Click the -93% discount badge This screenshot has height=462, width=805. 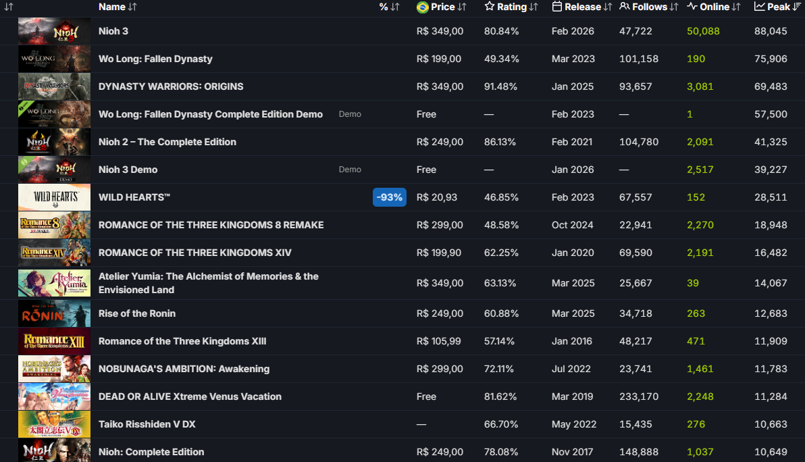point(390,197)
